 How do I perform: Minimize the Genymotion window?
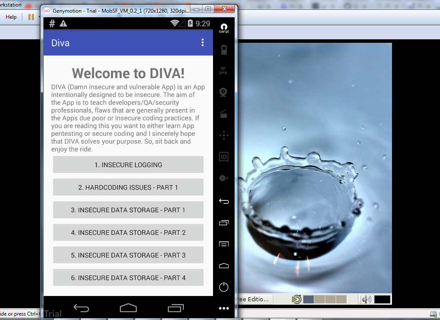pyautogui.click(x=196, y=9)
